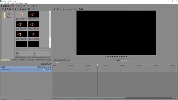Click the Save project icon
This screenshot has height=100, width=178.
click(6, 6)
